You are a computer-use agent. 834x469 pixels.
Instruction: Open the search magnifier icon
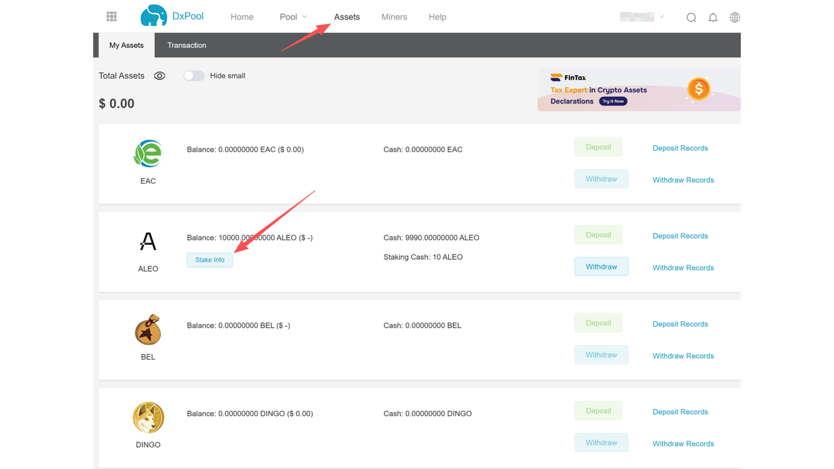point(691,18)
